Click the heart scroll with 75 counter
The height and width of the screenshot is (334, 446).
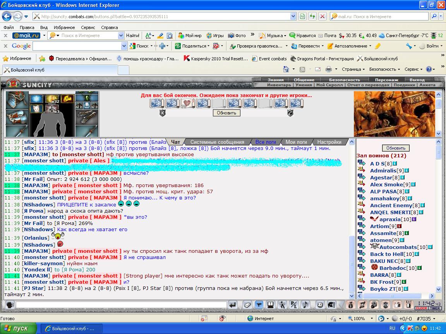point(188,103)
